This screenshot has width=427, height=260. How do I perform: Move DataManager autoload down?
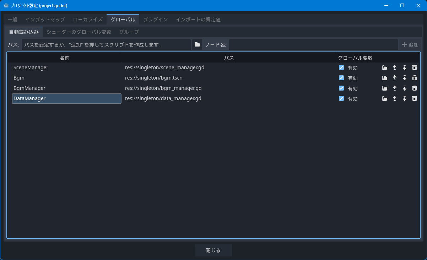click(404, 98)
